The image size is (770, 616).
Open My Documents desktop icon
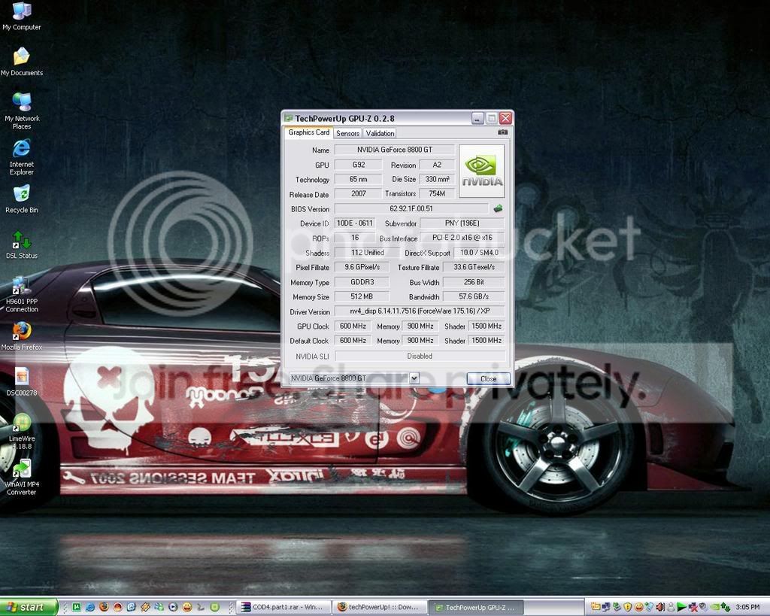pos(22,62)
